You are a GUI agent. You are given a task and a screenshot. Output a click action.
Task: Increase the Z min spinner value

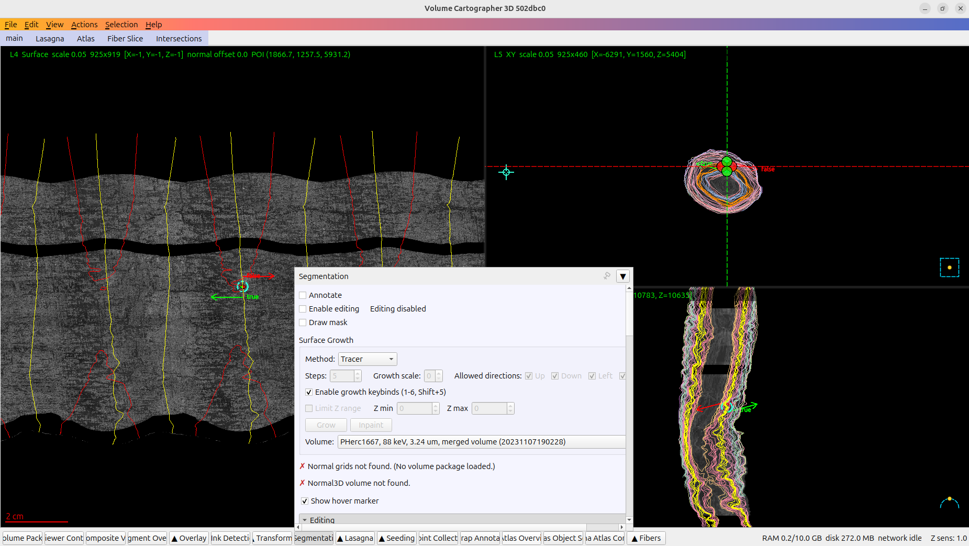click(436, 405)
